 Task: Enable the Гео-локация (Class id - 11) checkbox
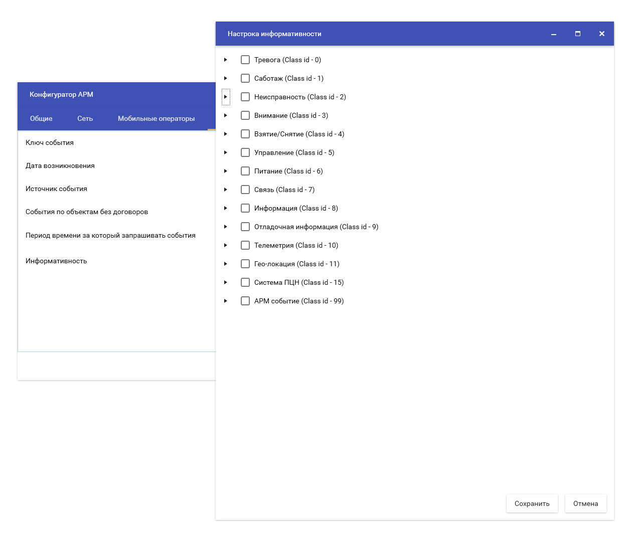[245, 264]
